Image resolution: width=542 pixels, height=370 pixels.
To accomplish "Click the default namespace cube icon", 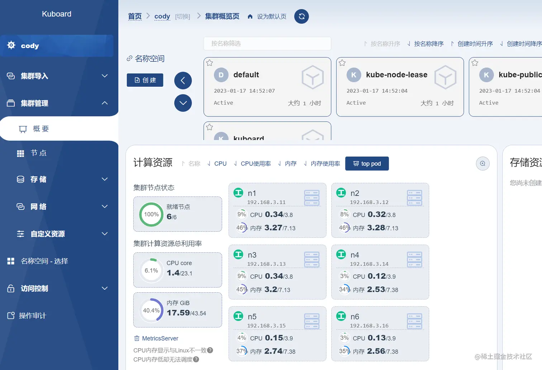I will pyautogui.click(x=313, y=77).
